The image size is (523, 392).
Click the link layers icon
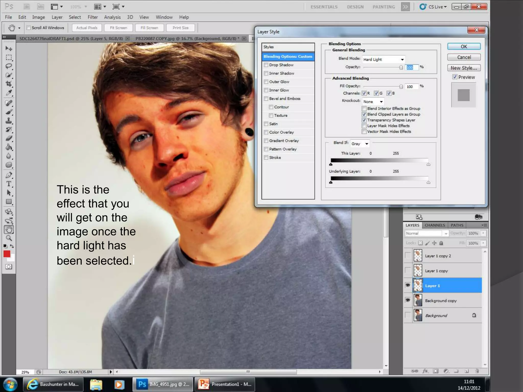(x=414, y=371)
